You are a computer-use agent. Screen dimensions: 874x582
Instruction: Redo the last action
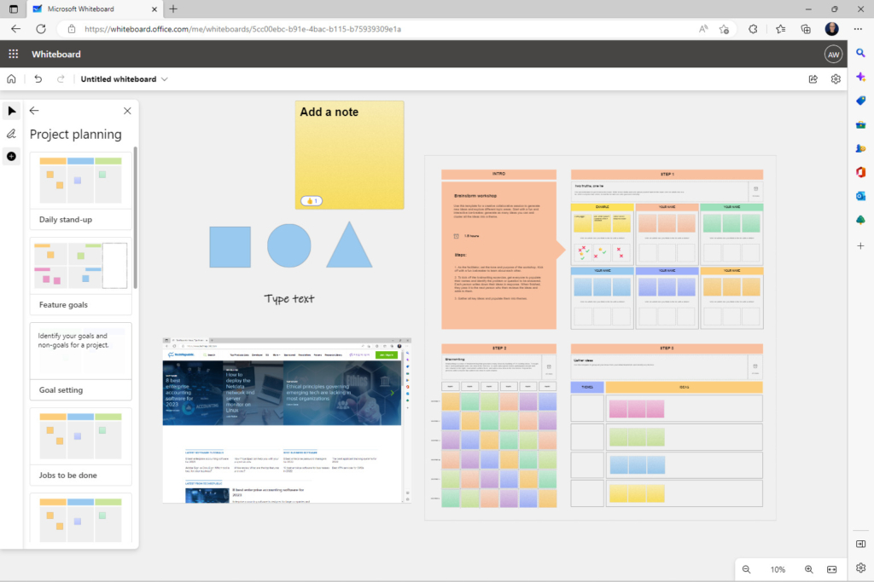click(59, 78)
